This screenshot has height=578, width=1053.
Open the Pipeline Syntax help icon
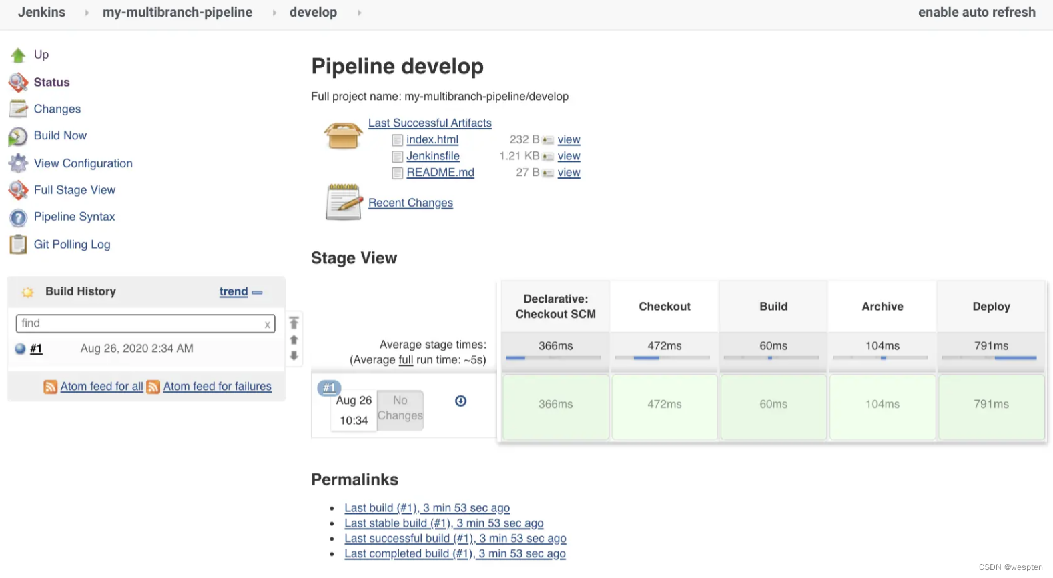pos(18,217)
